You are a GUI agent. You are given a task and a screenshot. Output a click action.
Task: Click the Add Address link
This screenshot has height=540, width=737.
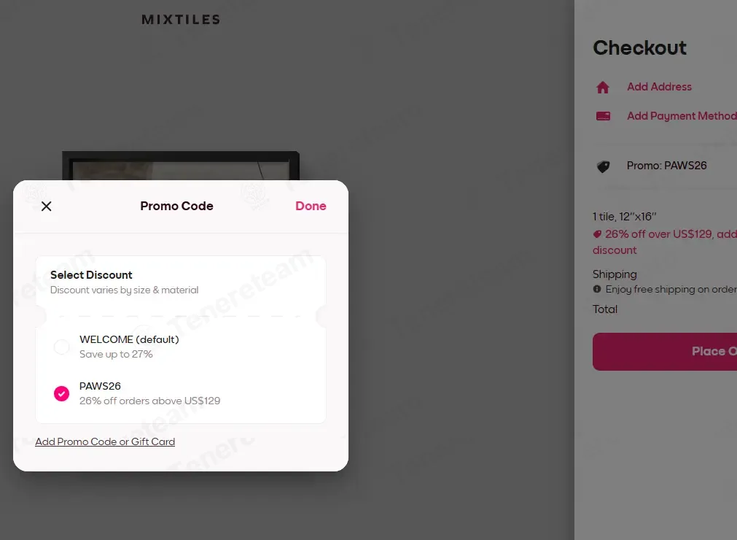coord(659,87)
